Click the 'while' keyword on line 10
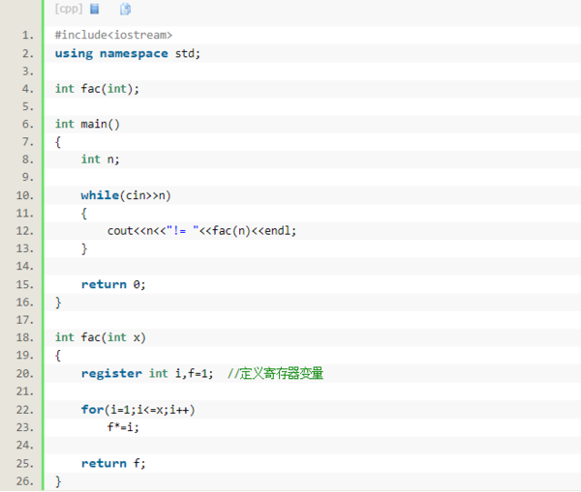The image size is (581, 492). [x=100, y=195]
